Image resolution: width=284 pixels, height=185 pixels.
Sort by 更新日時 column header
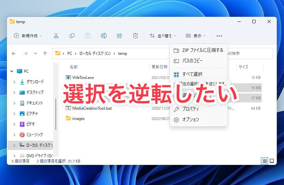point(160,67)
